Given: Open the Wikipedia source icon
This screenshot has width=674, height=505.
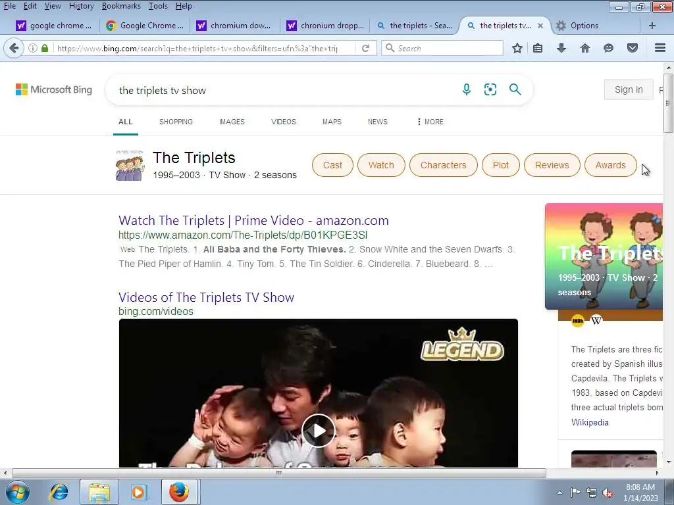Looking at the screenshot, I should click(x=596, y=320).
